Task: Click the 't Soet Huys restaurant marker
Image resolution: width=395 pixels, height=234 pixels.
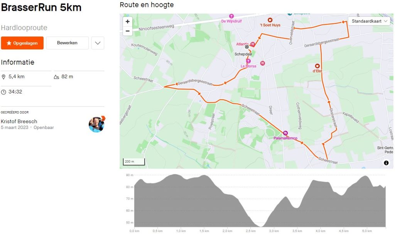Action: point(270,20)
